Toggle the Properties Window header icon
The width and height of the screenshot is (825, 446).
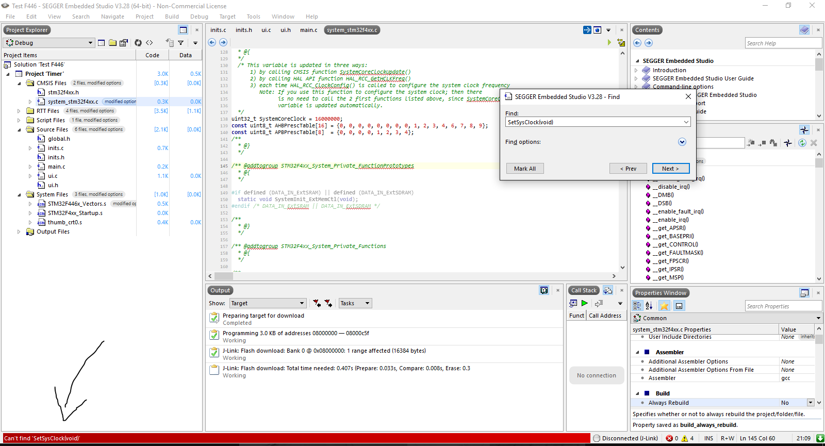[804, 293]
